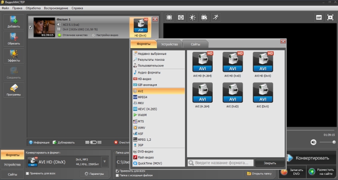Toggle the Применить для всех checkbox under the folder path
This screenshot has width=338, height=180.
click(x=117, y=171)
